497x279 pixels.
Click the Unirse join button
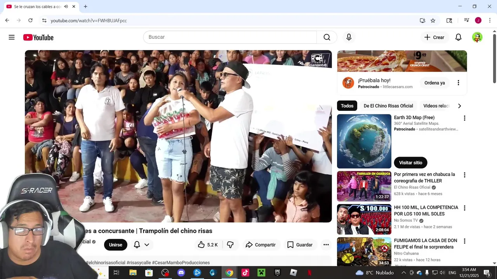[x=115, y=245]
